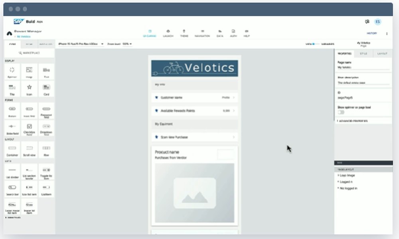Select the Image component

coord(29,72)
